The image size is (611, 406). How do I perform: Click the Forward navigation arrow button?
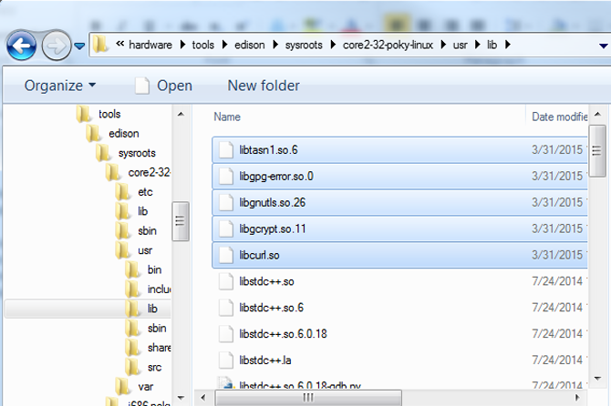pos(57,46)
